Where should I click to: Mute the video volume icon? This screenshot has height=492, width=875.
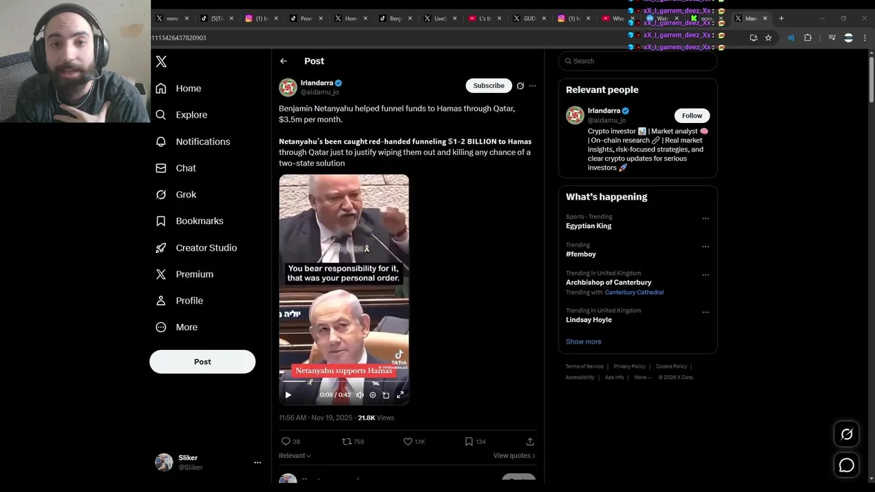click(360, 395)
